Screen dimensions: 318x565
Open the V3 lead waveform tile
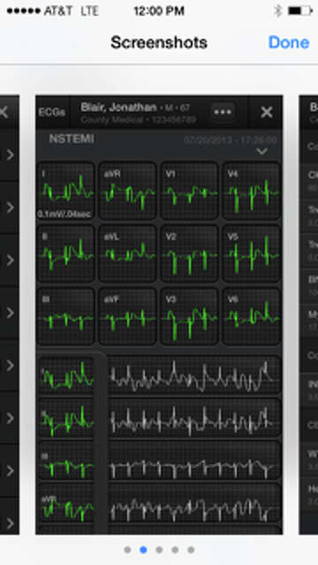[189, 316]
